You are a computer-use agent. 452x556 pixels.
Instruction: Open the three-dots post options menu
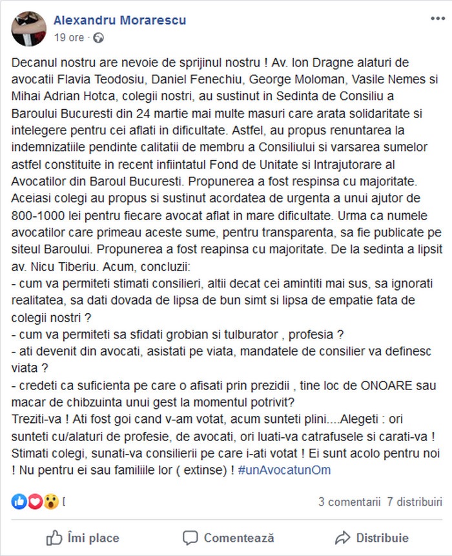[x=437, y=19]
